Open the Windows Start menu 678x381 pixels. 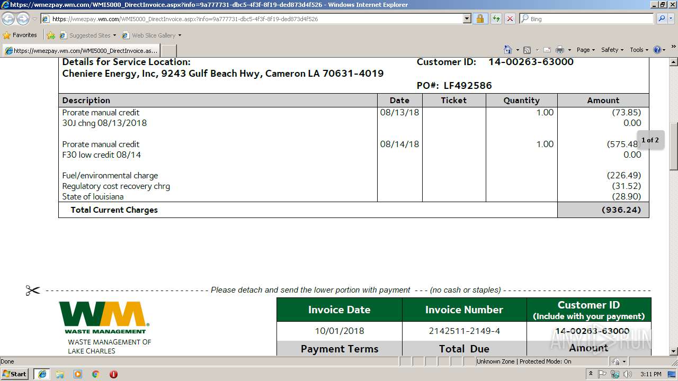click(x=15, y=374)
